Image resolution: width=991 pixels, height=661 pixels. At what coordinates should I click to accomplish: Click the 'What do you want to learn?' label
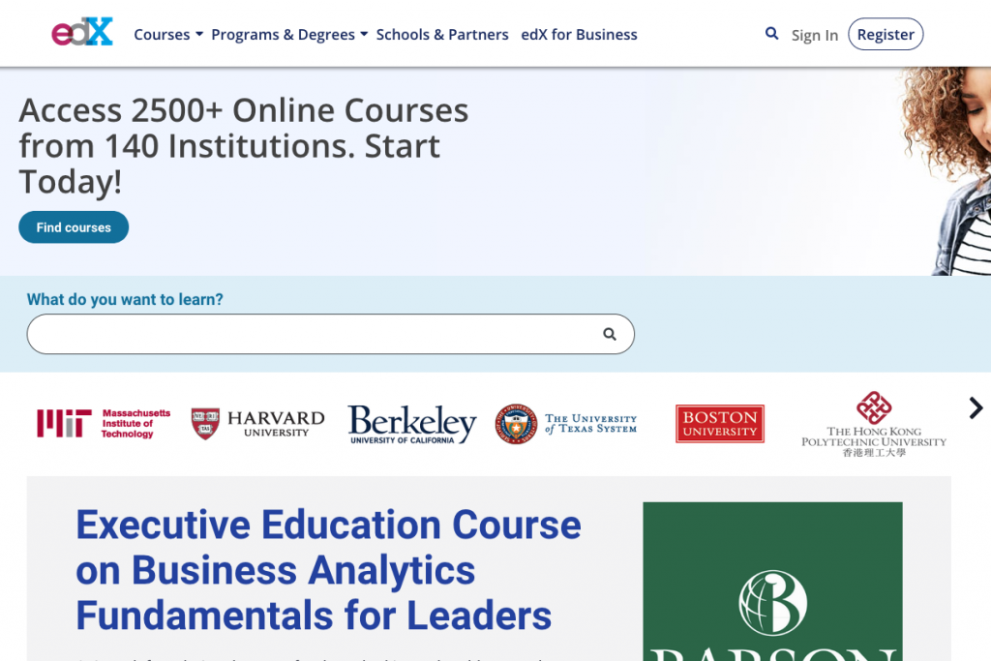125,300
